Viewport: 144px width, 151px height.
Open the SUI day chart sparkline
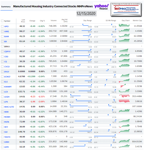click(124, 131)
